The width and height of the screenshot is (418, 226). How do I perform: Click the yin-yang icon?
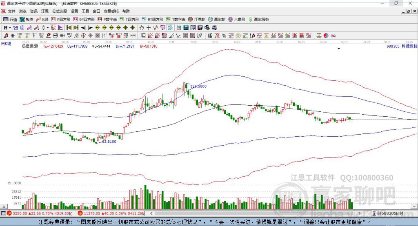326,36
